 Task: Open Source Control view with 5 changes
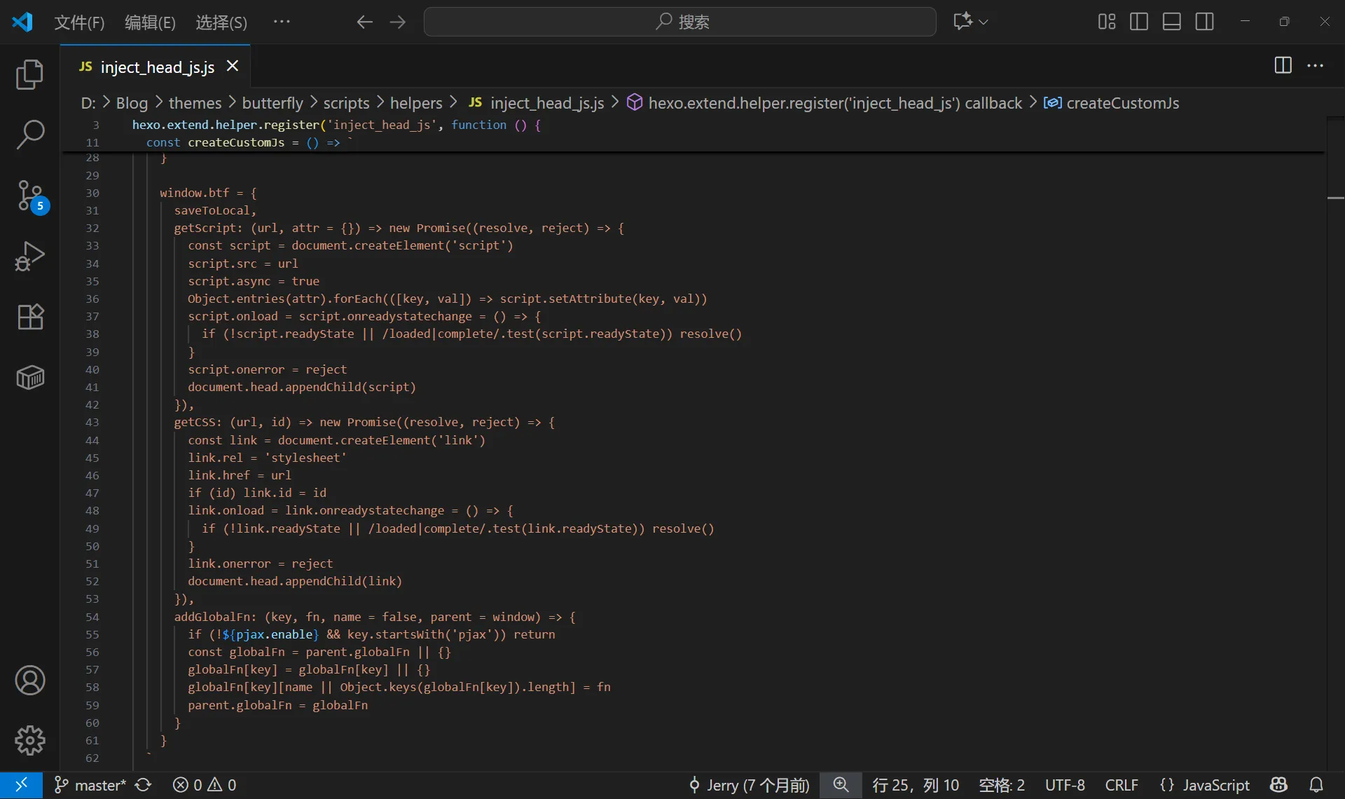coord(29,196)
